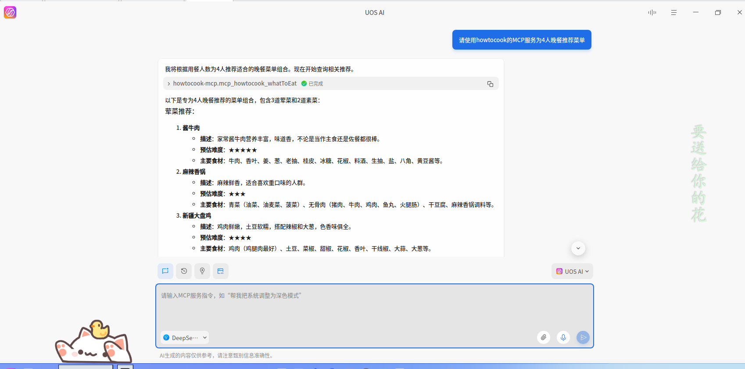
Task: Open the hamburger main menu
Action: [x=674, y=12]
